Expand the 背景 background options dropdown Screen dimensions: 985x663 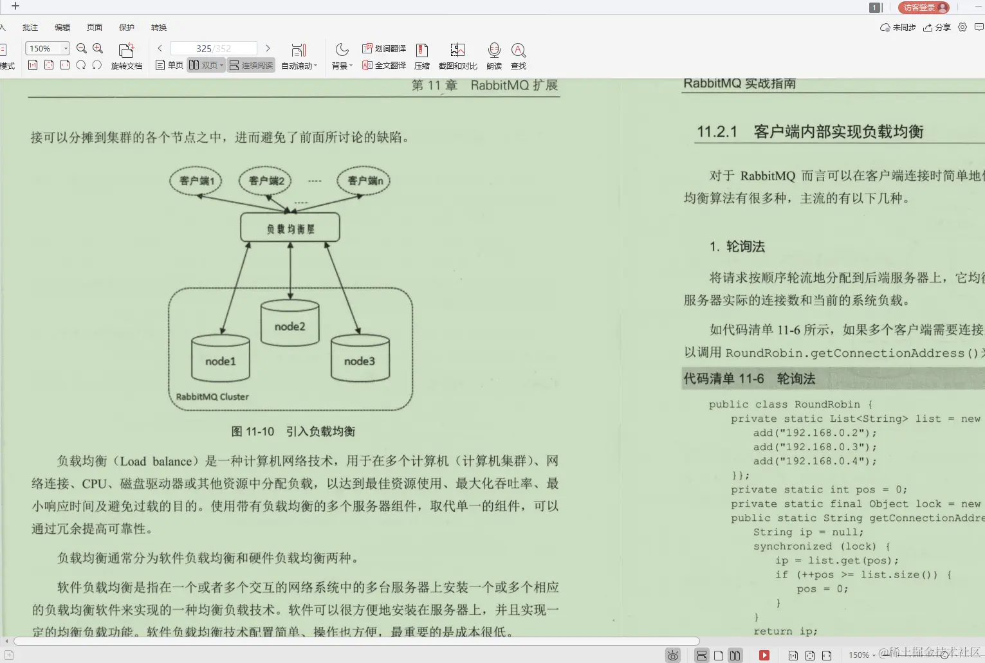342,65
